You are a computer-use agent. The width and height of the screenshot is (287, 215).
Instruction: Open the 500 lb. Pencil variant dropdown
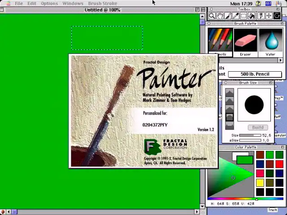click(x=255, y=74)
